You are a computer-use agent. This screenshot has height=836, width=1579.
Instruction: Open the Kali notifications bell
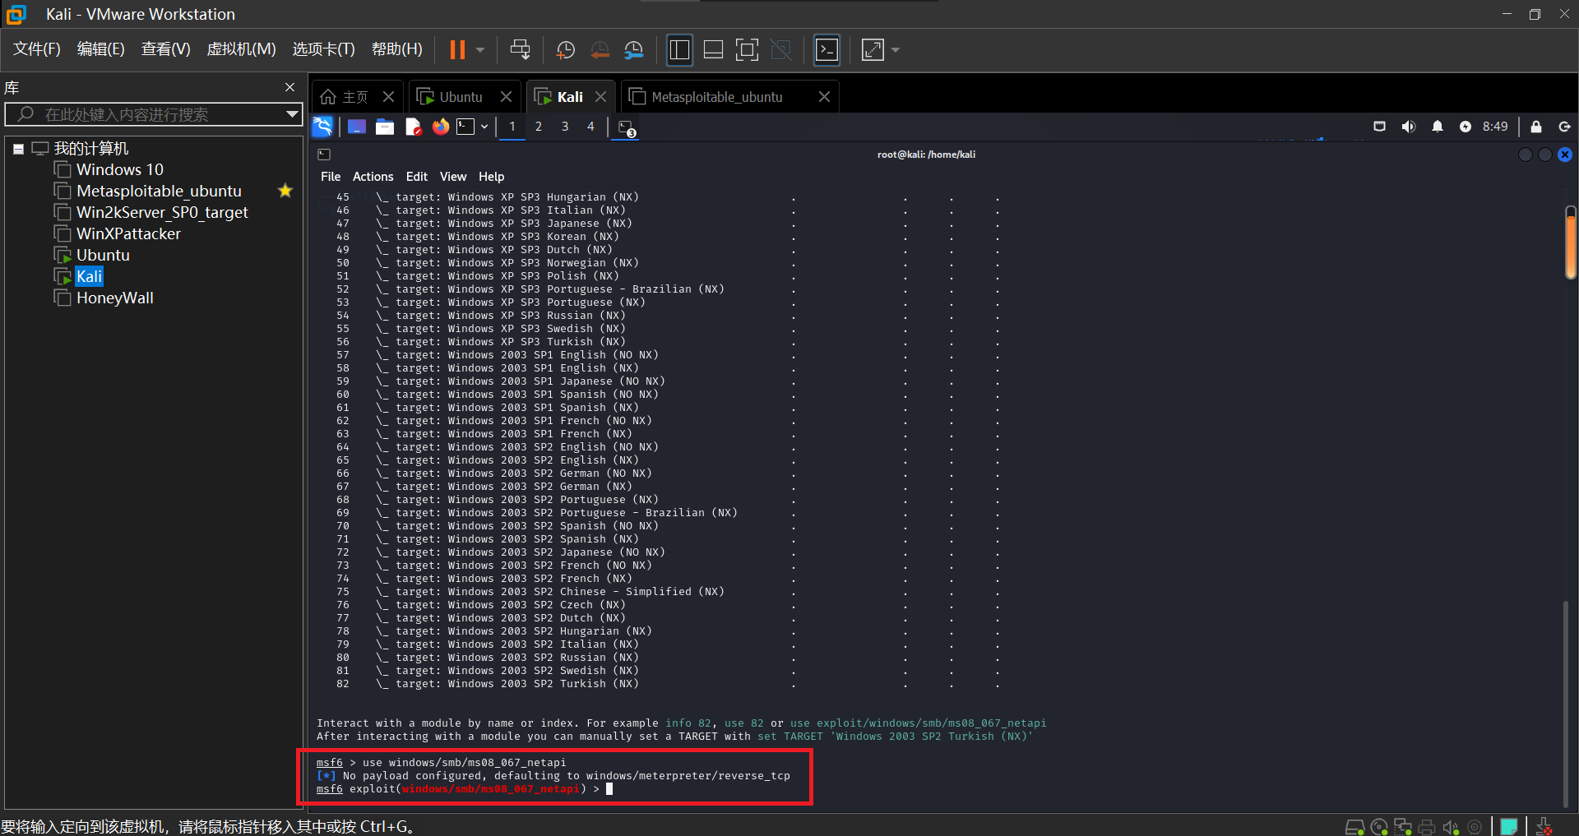[1438, 127]
